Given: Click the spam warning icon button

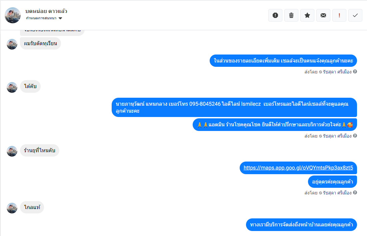Looking at the screenshot, I should click(275, 15).
